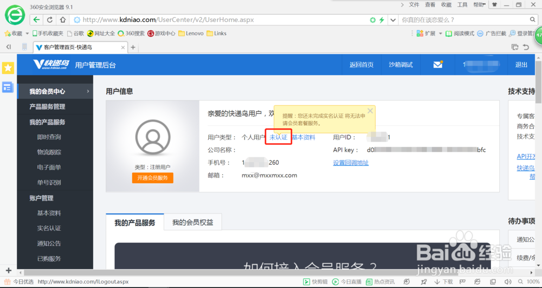This screenshot has width=542, height=288.
Task: Expand the 收藏 favorites dropdown arrow
Action: pos(27,34)
